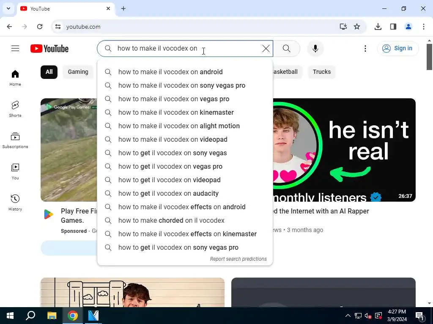Pick 'vocodex effects on kinemaster' suggestion
Screen dimensions: 433x324
pos(185,234)
